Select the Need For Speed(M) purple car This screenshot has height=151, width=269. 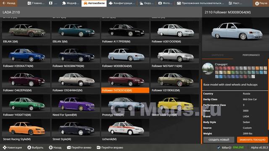tap(76, 106)
